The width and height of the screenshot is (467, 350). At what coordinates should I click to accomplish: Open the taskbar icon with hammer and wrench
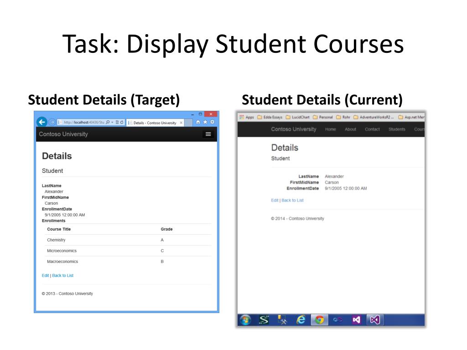click(x=282, y=320)
